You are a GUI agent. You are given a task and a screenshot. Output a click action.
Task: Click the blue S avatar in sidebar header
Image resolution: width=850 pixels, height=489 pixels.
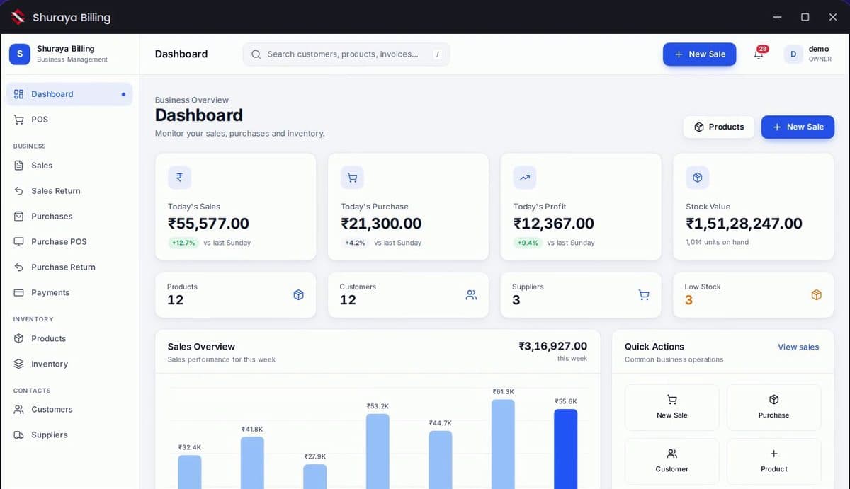tap(20, 54)
